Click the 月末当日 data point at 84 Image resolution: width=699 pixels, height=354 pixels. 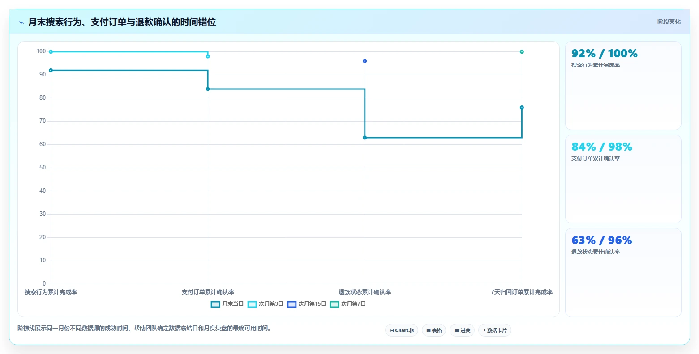coord(208,89)
